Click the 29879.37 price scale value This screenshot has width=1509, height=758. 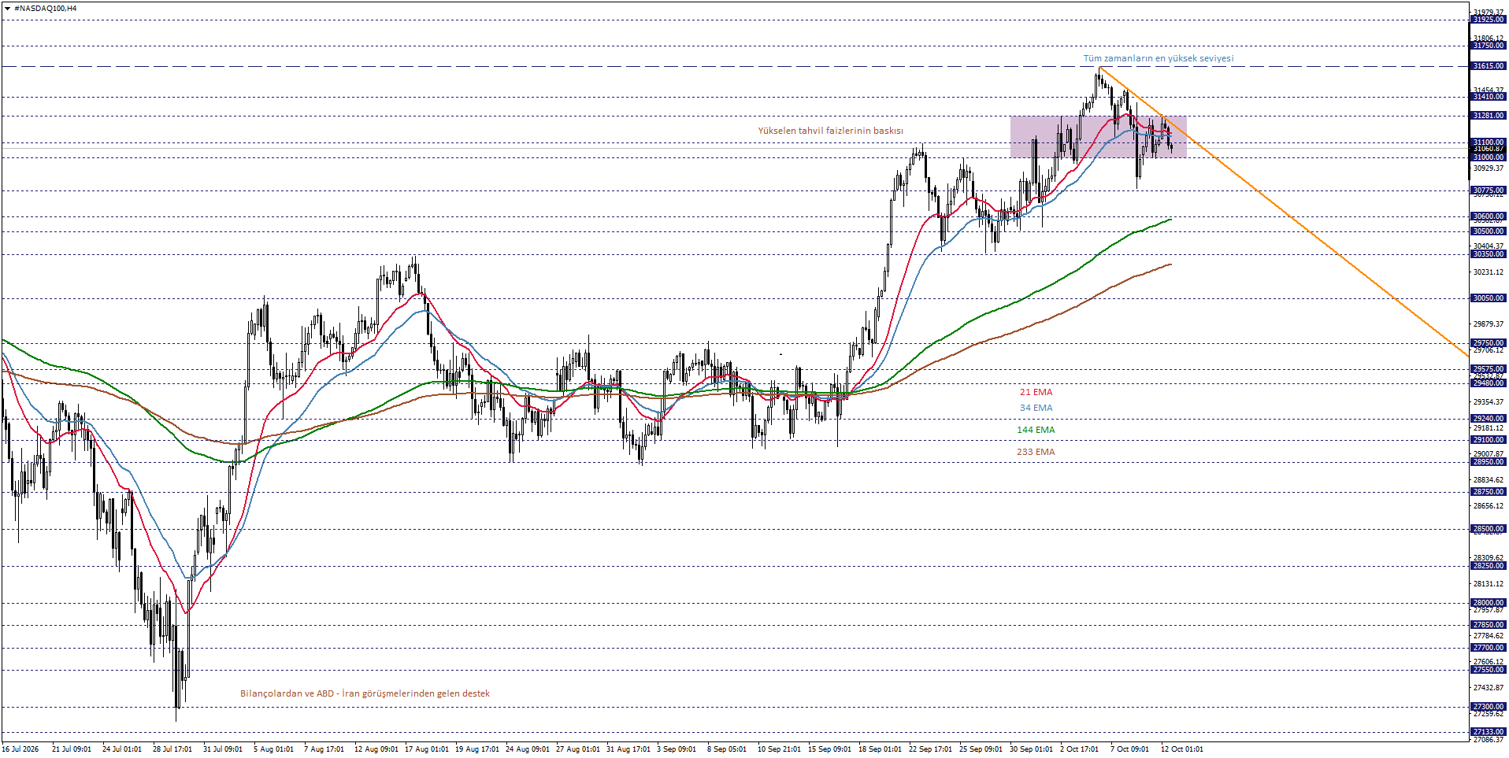1488,324
